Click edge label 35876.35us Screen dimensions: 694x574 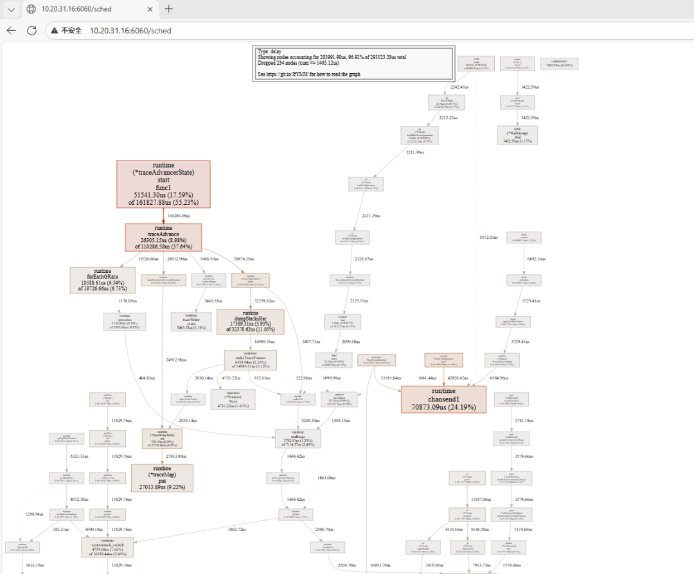[244, 259]
